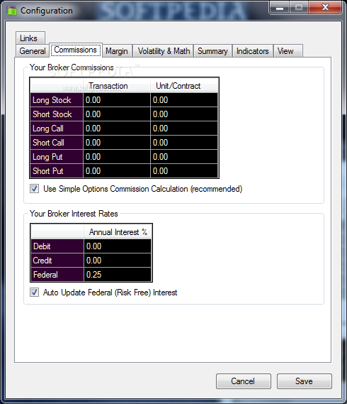Select the Debit row header

pos(57,246)
